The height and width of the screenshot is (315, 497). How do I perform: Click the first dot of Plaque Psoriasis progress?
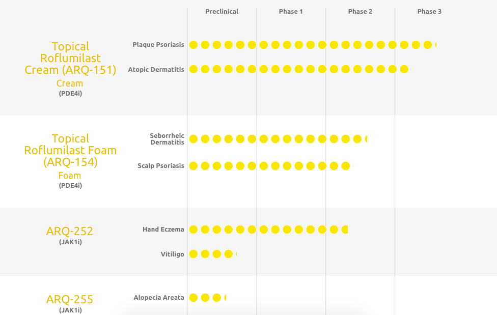tap(194, 45)
